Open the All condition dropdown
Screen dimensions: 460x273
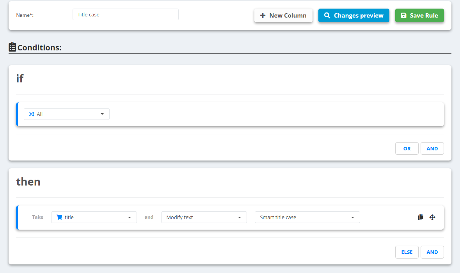coord(67,114)
